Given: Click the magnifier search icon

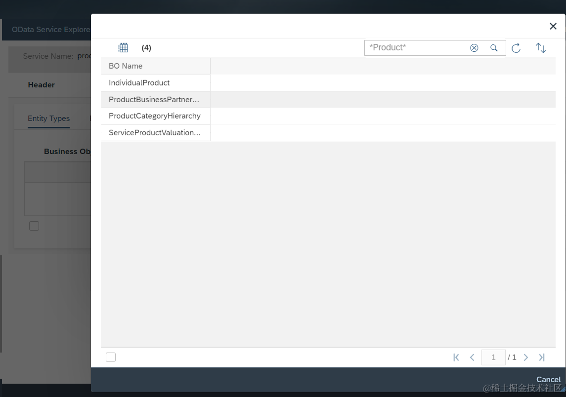Looking at the screenshot, I should point(494,48).
